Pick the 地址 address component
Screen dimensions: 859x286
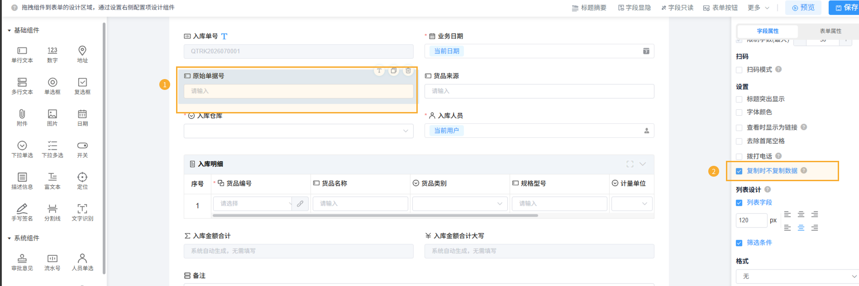(82, 54)
